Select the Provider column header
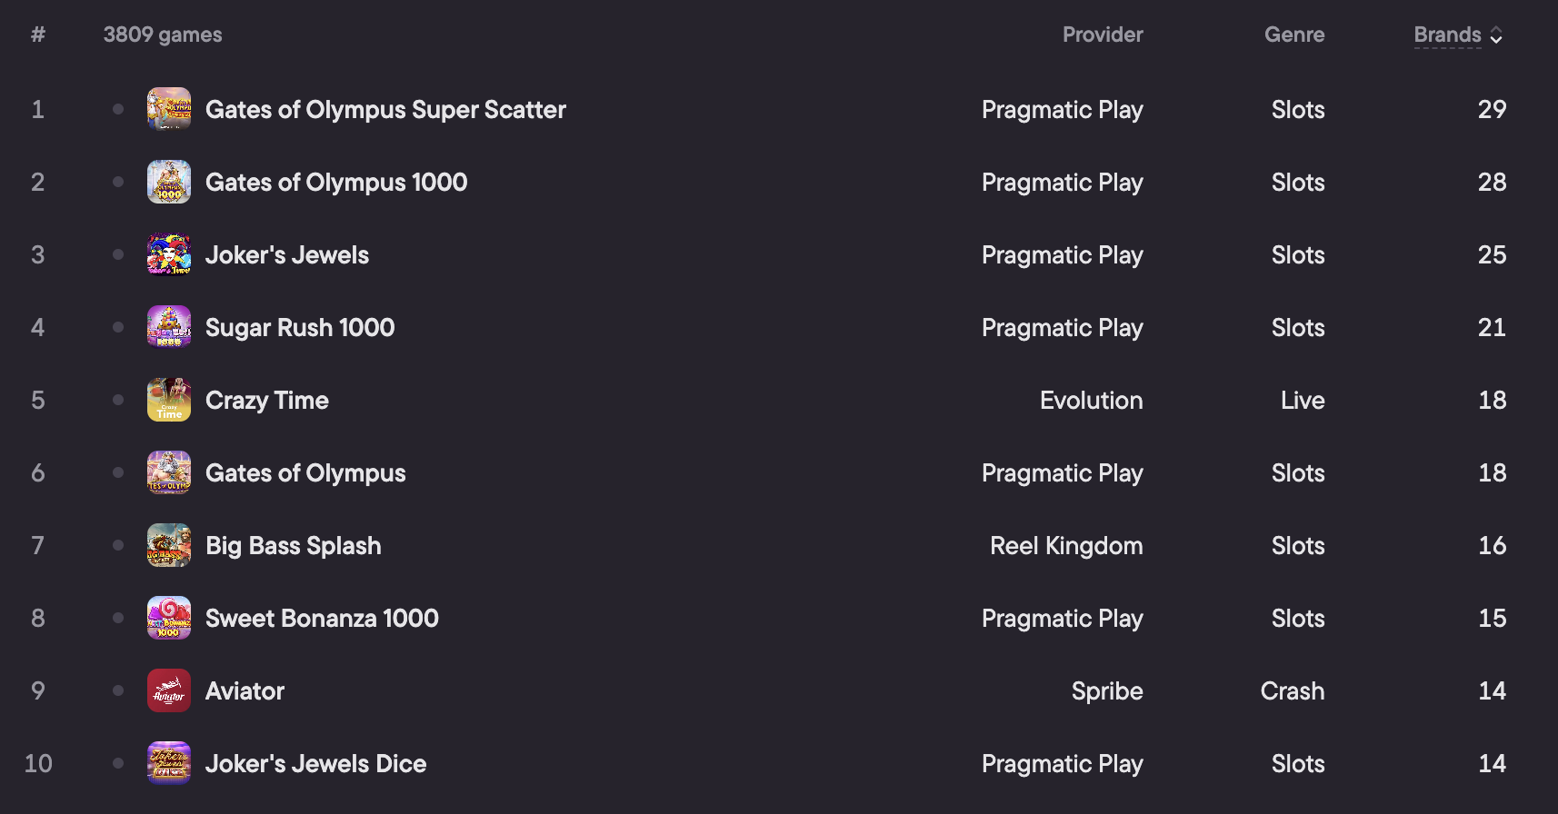 pos(1103,35)
